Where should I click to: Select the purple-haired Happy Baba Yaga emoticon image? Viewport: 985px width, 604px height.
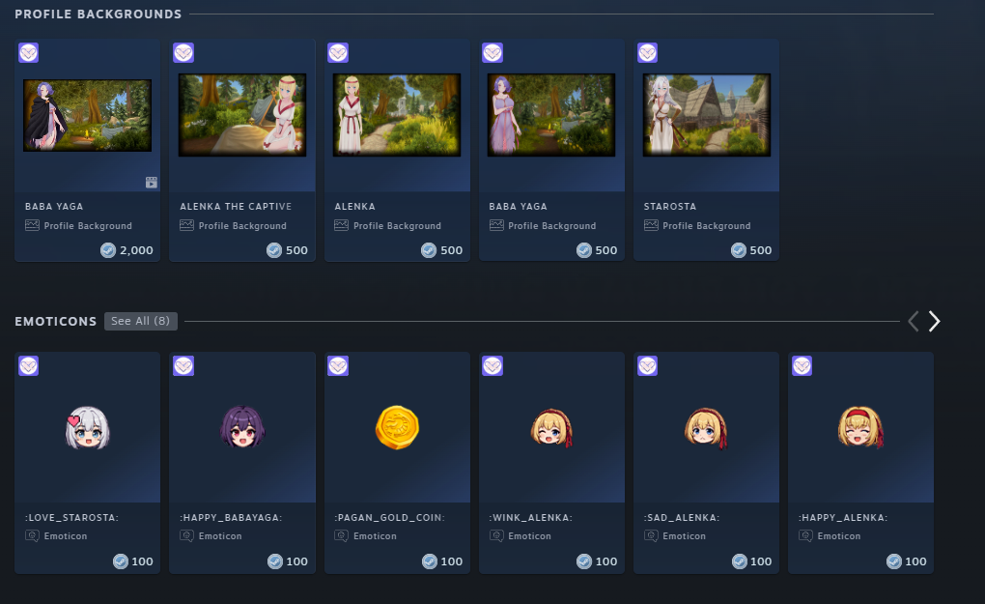pyautogui.click(x=242, y=427)
